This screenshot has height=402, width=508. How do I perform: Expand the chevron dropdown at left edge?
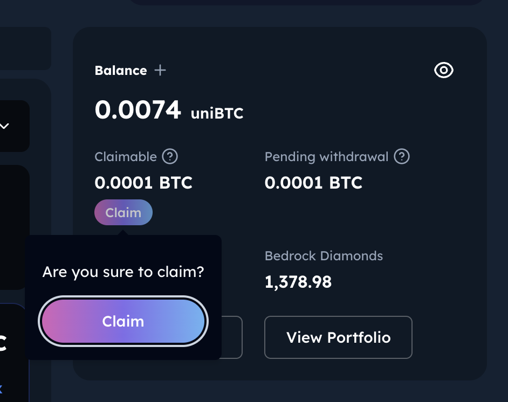point(5,126)
